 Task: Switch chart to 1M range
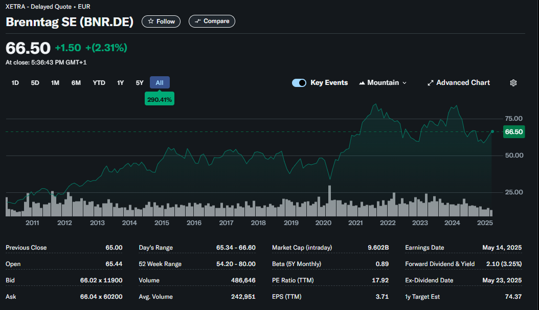pyautogui.click(x=55, y=83)
